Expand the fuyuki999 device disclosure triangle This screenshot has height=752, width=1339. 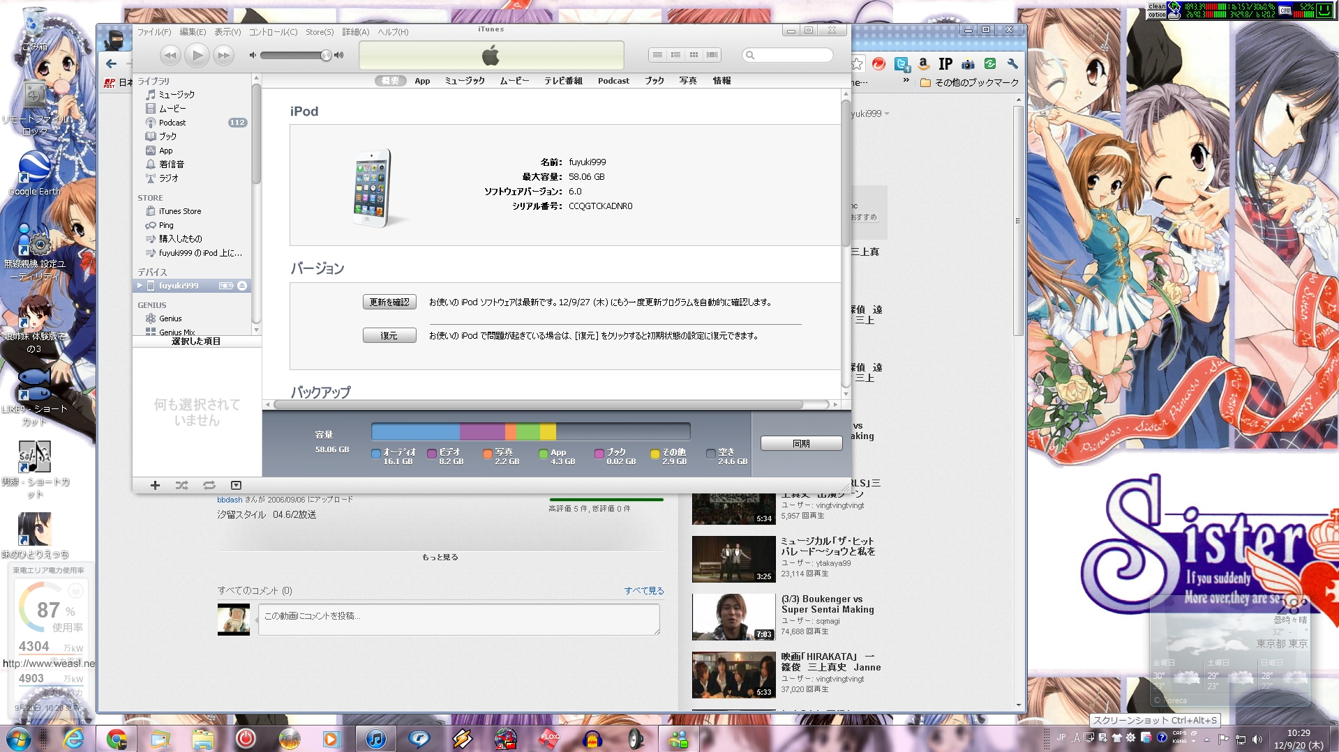tap(140, 286)
